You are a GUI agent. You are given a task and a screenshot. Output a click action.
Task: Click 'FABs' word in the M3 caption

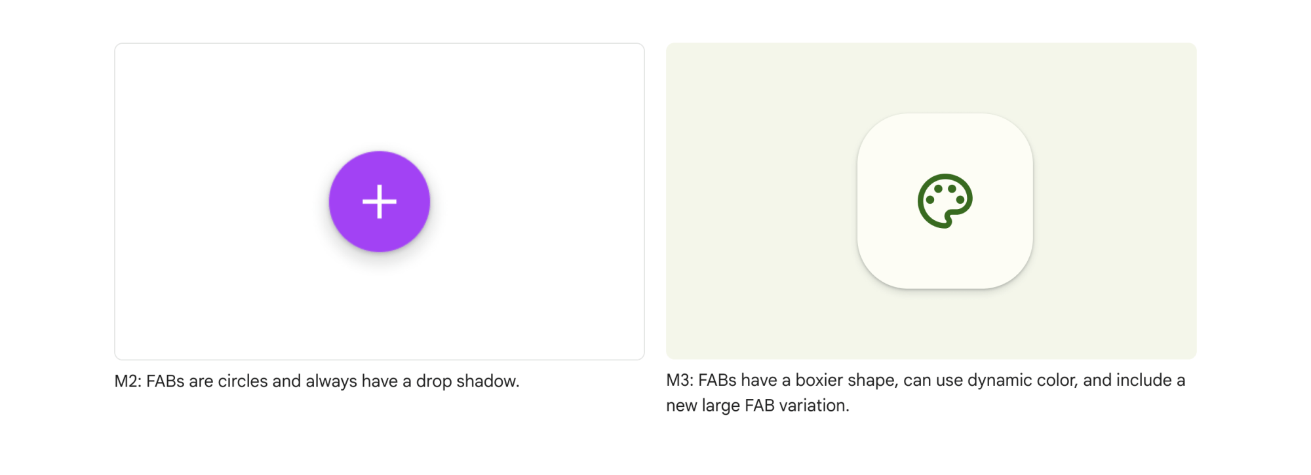[x=717, y=380]
